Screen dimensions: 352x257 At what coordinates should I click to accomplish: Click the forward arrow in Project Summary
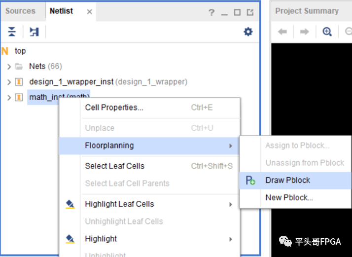tap(304, 32)
